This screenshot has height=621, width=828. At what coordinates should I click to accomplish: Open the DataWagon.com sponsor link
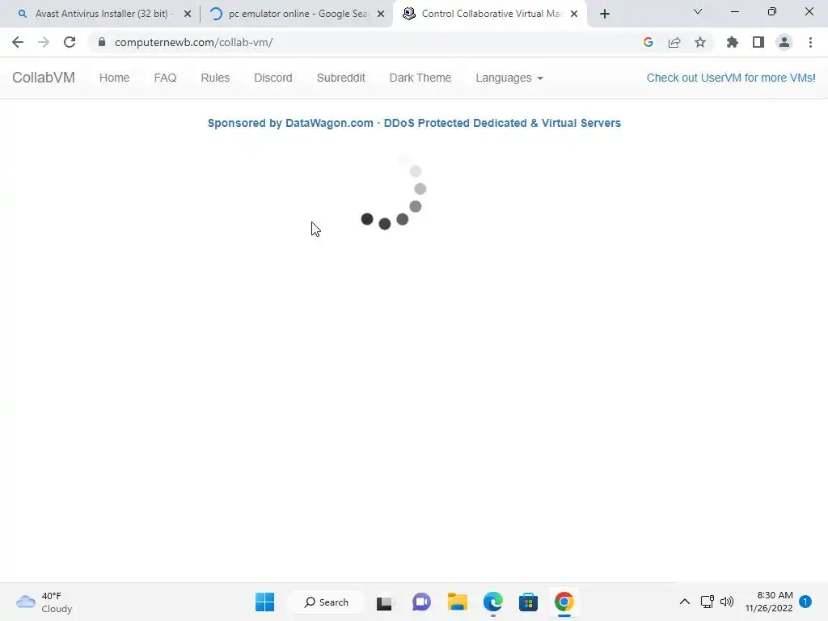tap(414, 123)
